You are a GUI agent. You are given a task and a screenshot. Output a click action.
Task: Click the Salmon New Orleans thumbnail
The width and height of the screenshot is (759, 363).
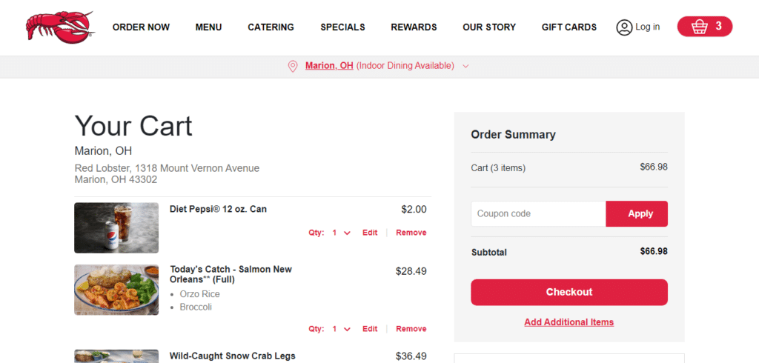(x=116, y=290)
